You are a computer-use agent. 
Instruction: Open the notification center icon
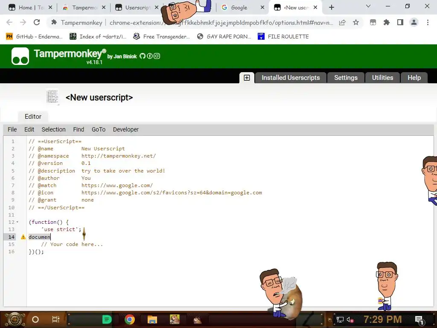tap(420, 319)
